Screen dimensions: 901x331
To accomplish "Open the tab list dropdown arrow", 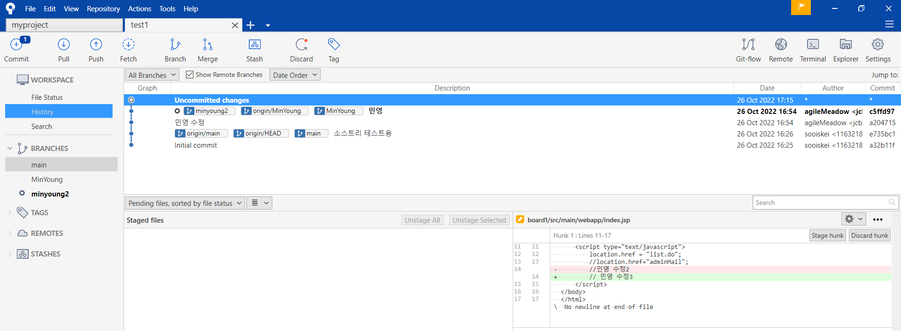I will pos(268,25).
